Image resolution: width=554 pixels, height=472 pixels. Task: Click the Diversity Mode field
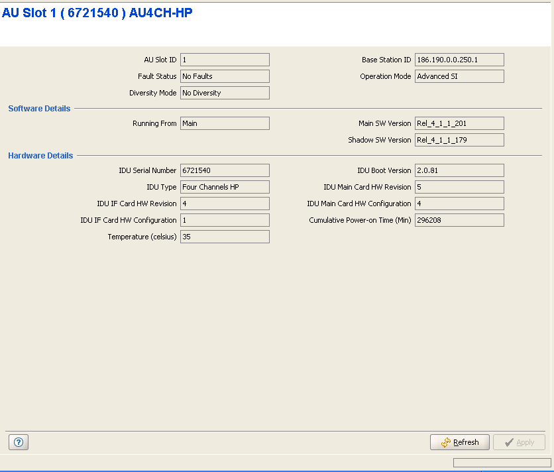[225, 93]
